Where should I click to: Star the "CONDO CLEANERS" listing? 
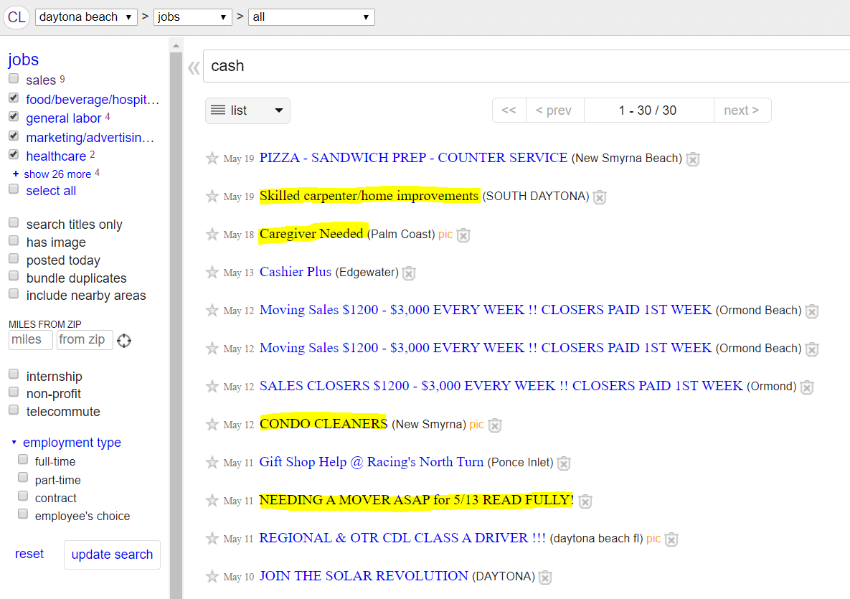click(x=212, y=424)
